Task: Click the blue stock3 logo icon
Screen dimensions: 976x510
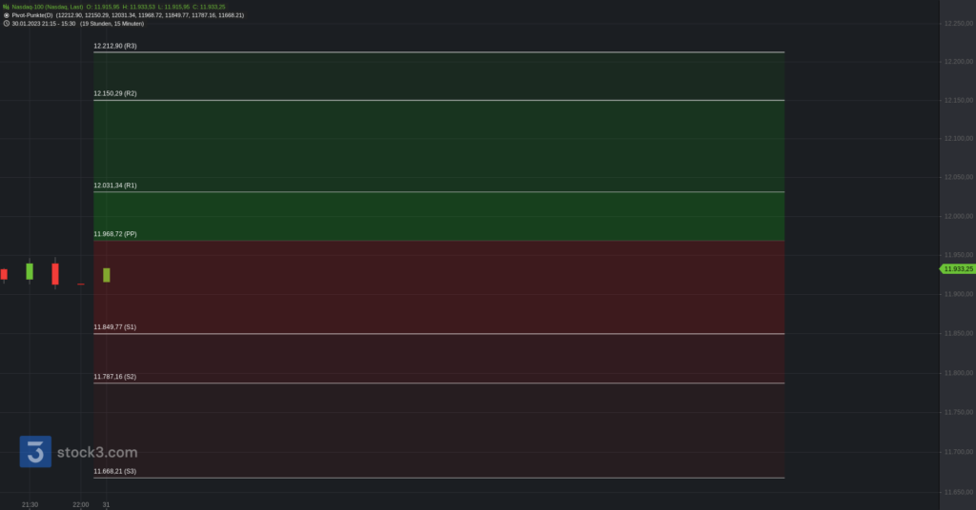Action: (35, 452)
